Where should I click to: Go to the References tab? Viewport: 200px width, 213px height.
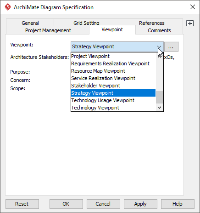[151, 23]
